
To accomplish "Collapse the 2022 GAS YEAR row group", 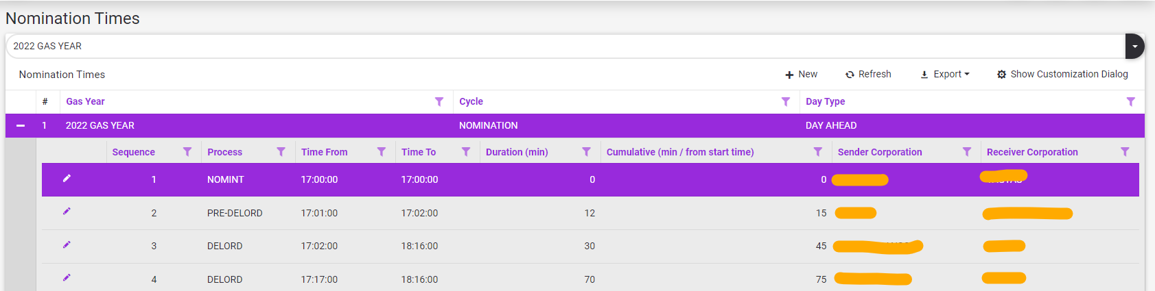I will [x=21, y=125].
